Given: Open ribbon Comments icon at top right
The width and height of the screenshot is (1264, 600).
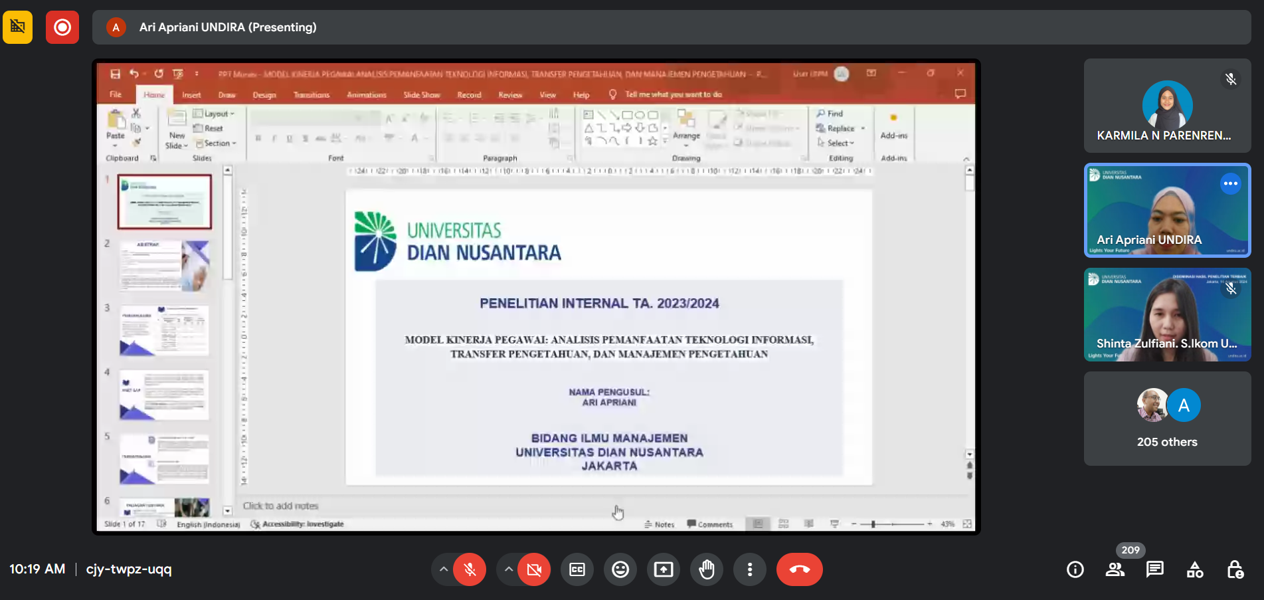Looking at the screenshot, I should (960, 94).
